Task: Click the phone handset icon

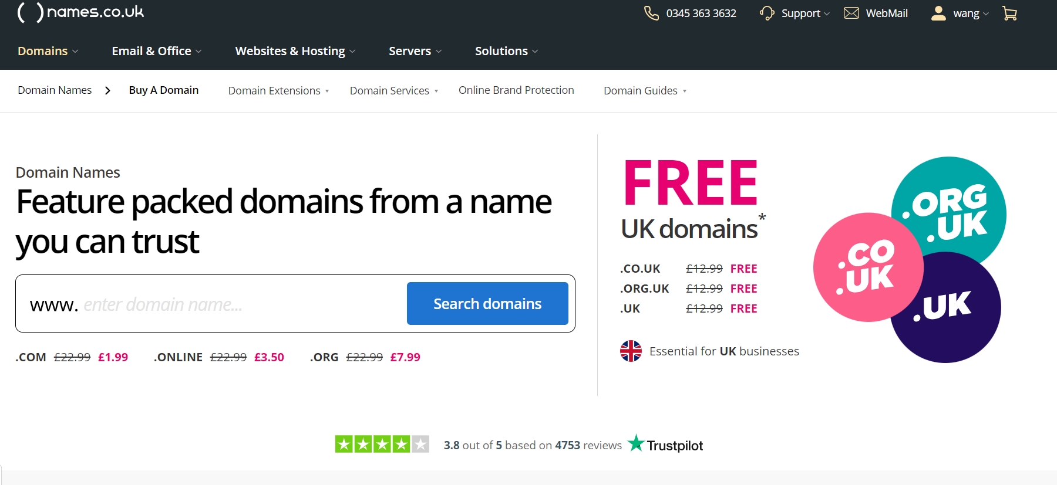Action: pyautogui.click(x=651, y=13)
